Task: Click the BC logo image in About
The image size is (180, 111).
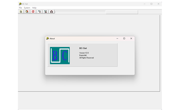Action: (60, 56)
